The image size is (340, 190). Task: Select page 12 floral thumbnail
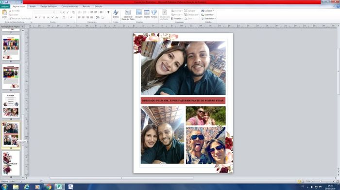pyautogui.click(x=11, y=163)
